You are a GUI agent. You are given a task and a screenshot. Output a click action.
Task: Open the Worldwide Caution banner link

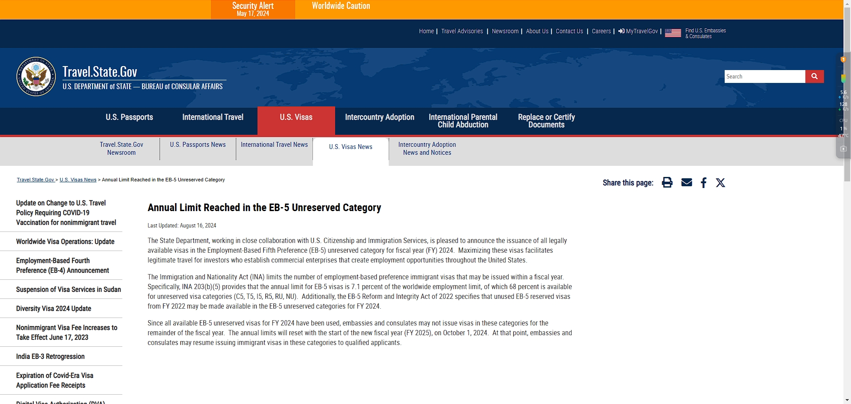[x=341, y=6]
